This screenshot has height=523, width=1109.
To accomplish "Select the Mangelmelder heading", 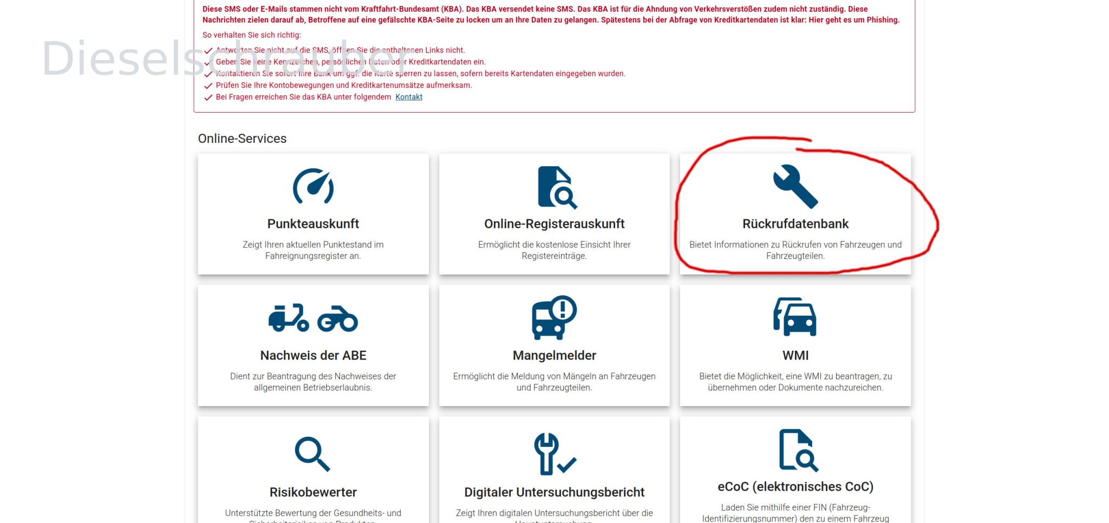I will (x=554, y=355).
